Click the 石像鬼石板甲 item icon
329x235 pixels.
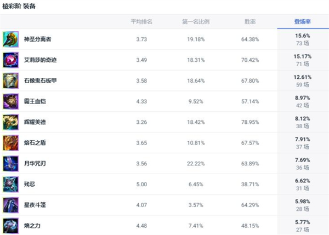(11, 81)
